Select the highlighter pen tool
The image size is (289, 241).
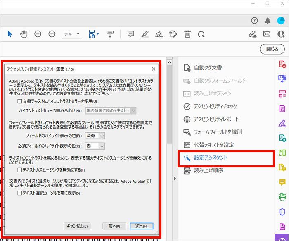(145, 34)
